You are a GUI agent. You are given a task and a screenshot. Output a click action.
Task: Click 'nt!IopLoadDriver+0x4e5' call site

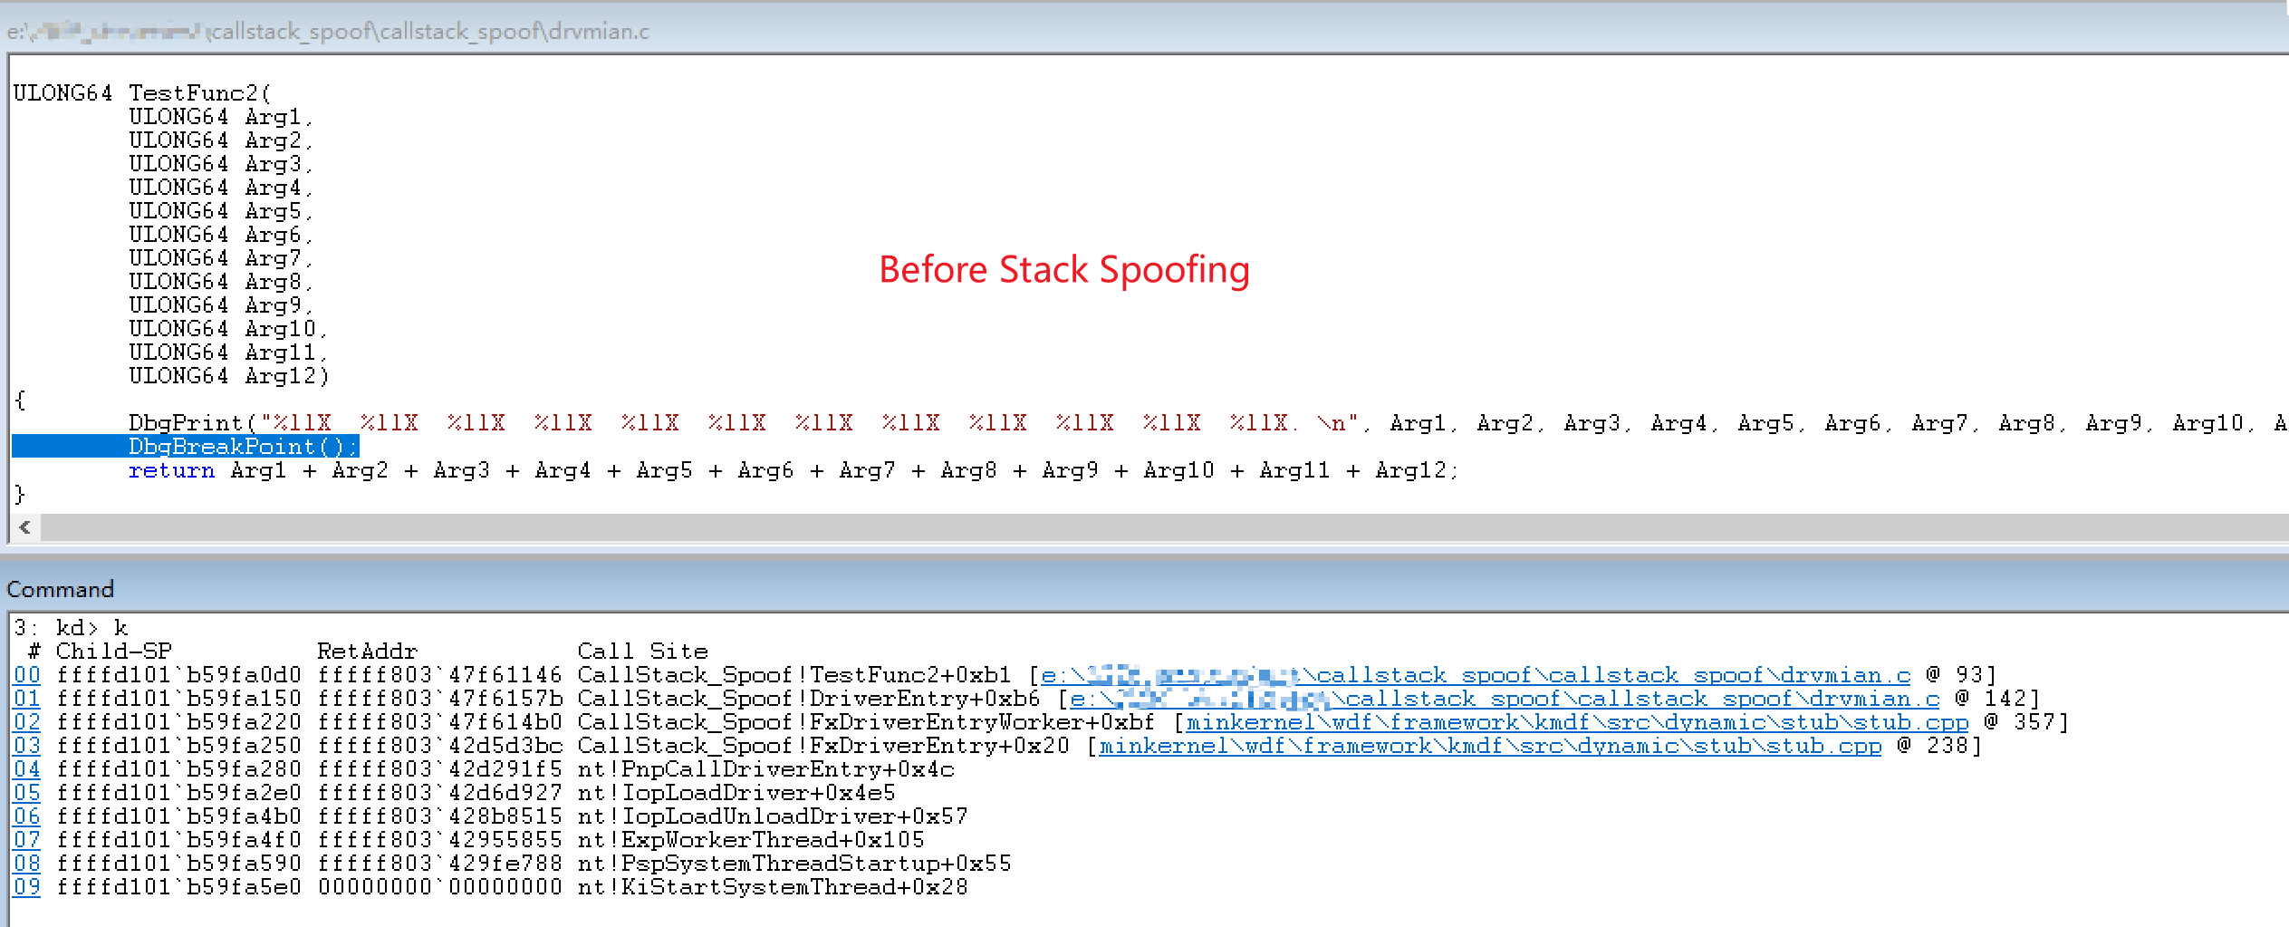click(x=736, y=793)
